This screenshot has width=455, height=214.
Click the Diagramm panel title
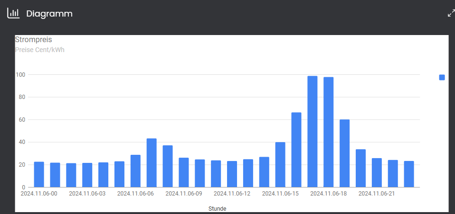click(49, 14)
